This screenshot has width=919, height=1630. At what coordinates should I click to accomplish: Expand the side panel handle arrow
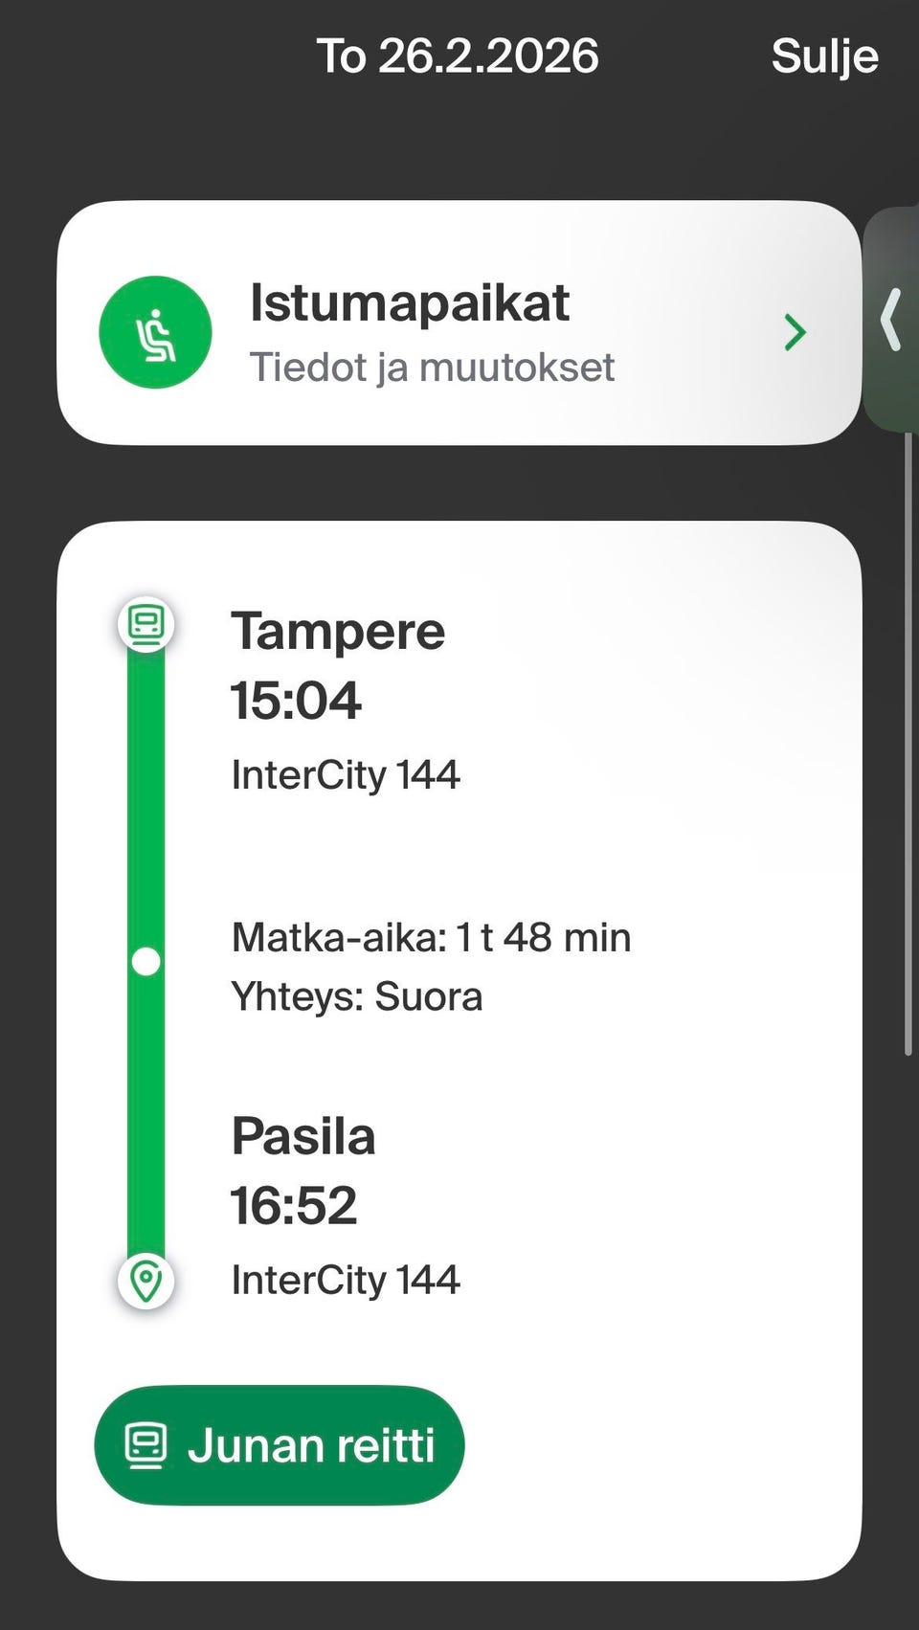[891, 321]
